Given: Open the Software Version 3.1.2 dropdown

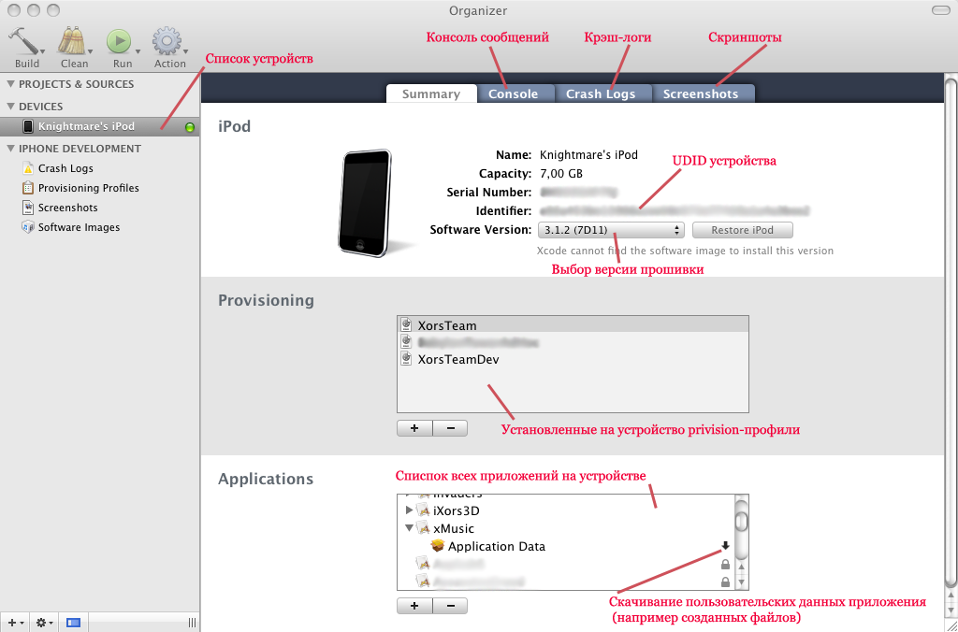Looking at the screenshot, I should point(610,230).
